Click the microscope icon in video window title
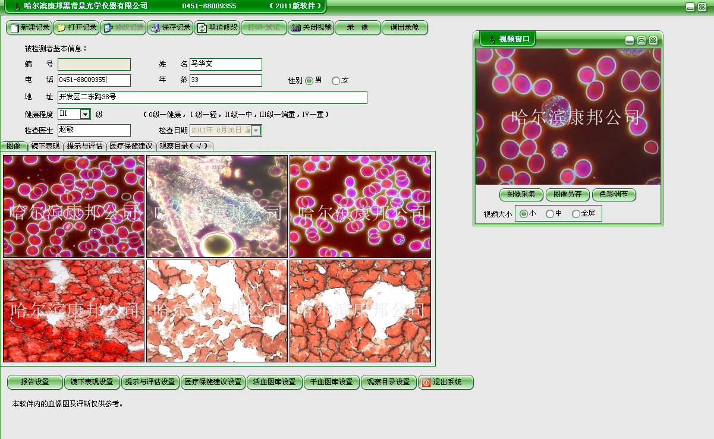The image size is (714, 439). tap(491, 40)
